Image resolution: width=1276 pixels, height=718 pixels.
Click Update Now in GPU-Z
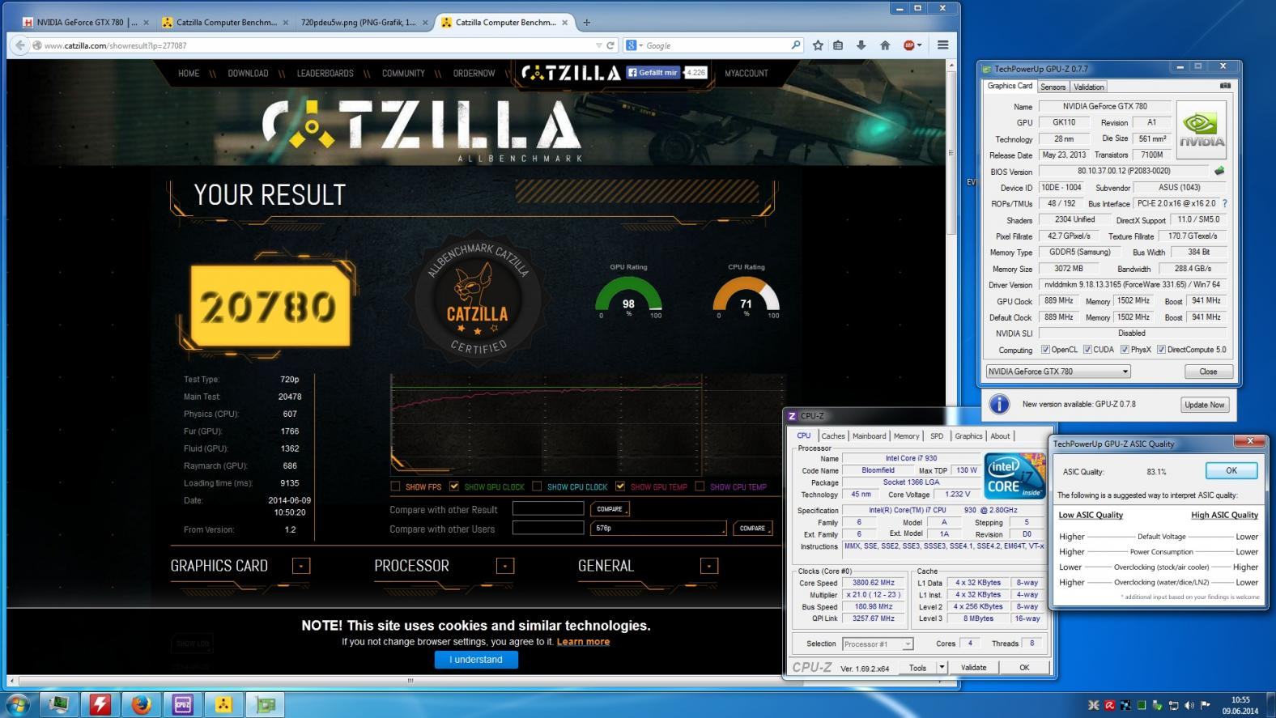tap(1205, 405)
